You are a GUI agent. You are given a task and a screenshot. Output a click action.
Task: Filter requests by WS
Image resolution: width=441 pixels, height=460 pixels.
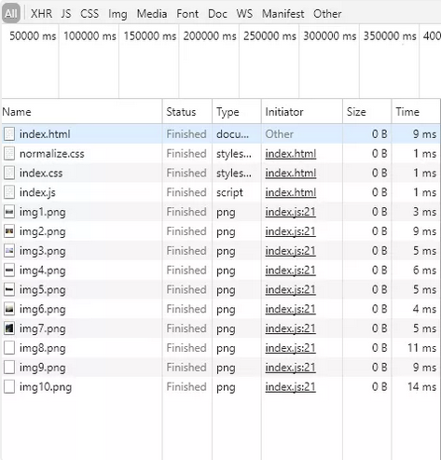(x=244, y=14)
